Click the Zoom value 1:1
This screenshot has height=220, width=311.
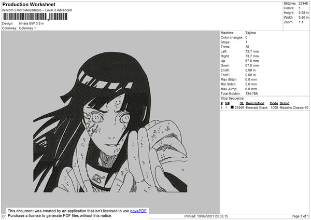tap(301, 22)
